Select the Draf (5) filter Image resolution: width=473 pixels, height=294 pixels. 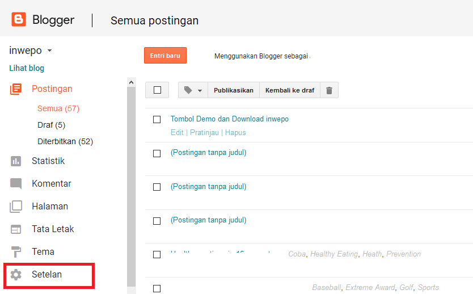pos(51,125)
